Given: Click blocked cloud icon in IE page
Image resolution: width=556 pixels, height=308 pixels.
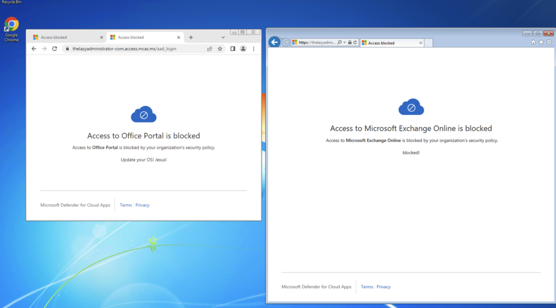Looking at the screenshot, I should click(x=411, y=107).
